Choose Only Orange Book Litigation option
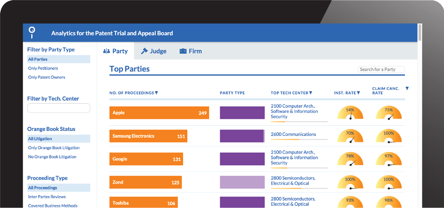Image resolution: width=444 pixels, height=208 pixels. (x=54, y=148)
